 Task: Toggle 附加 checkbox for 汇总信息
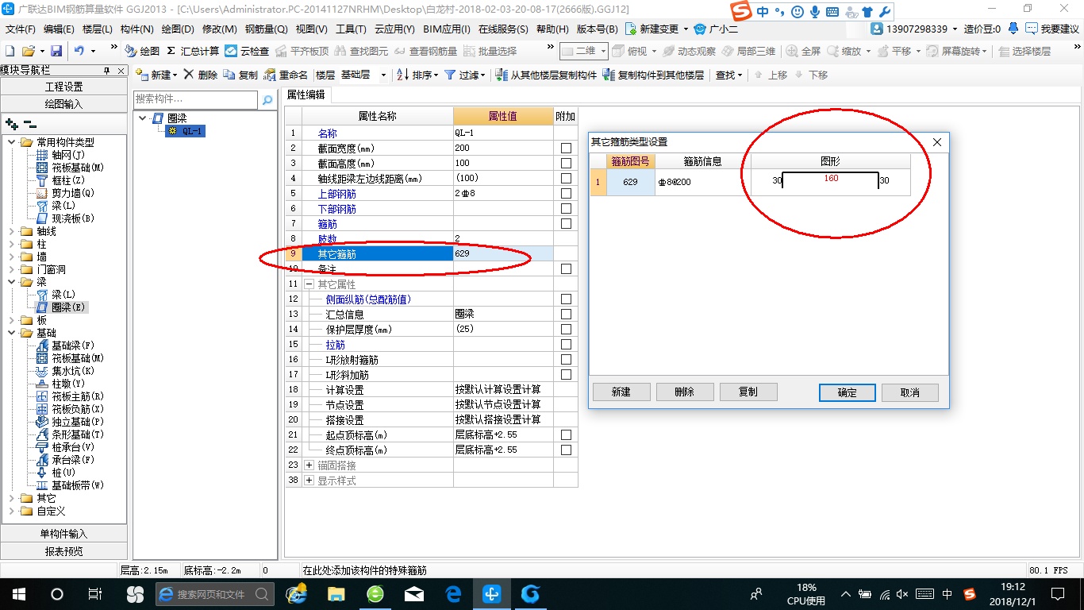(566, 315)
